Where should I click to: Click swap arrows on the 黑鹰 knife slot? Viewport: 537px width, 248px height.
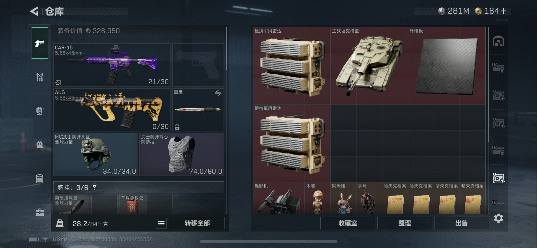(x=218, y=93)
